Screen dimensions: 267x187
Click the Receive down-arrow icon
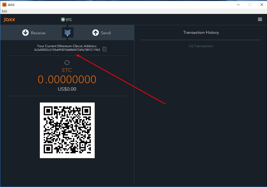26,32
